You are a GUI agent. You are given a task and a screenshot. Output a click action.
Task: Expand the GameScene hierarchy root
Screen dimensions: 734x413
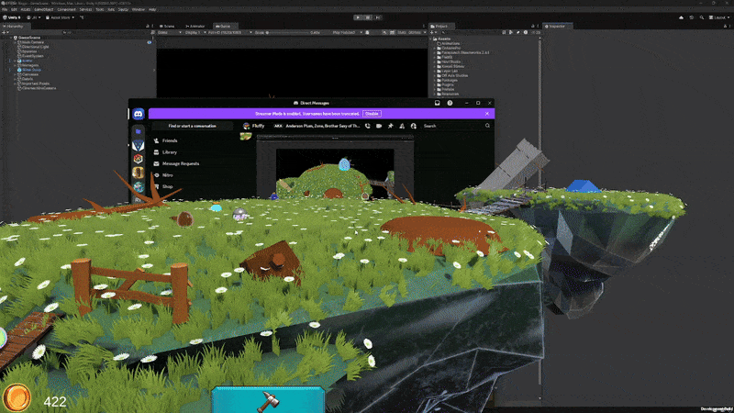(x=12, y=38)
